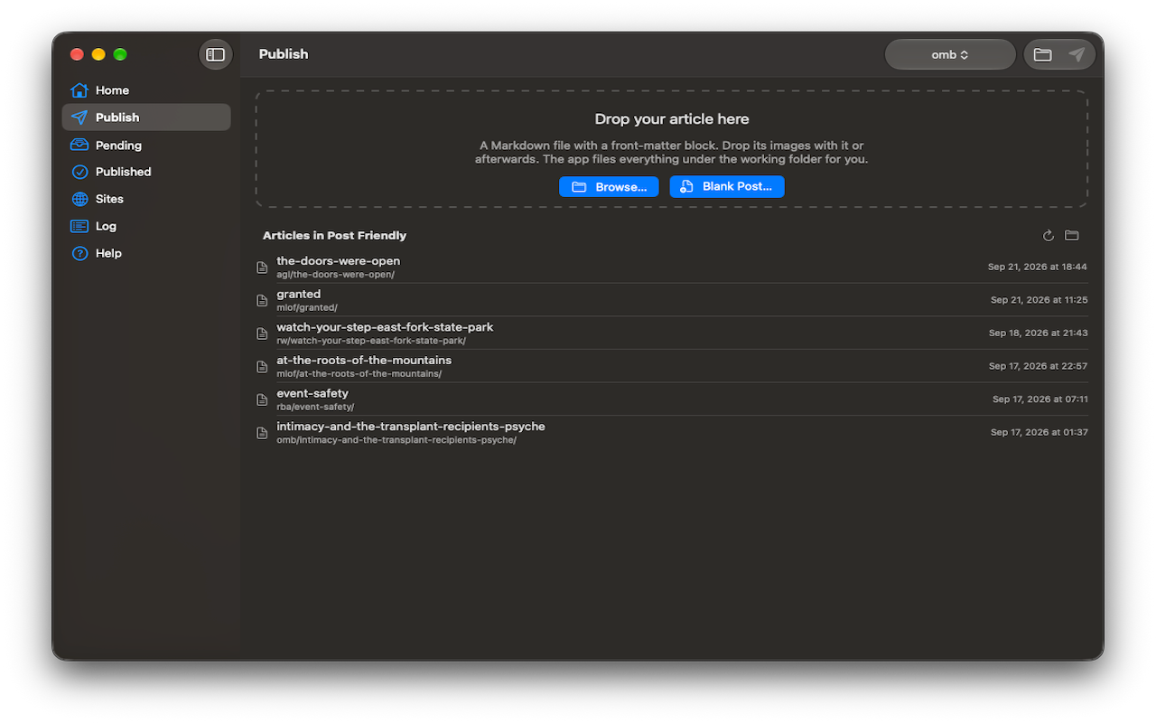Select the granted article title
The height and width of the screenshot is (723, 1156).
(299, 294)
